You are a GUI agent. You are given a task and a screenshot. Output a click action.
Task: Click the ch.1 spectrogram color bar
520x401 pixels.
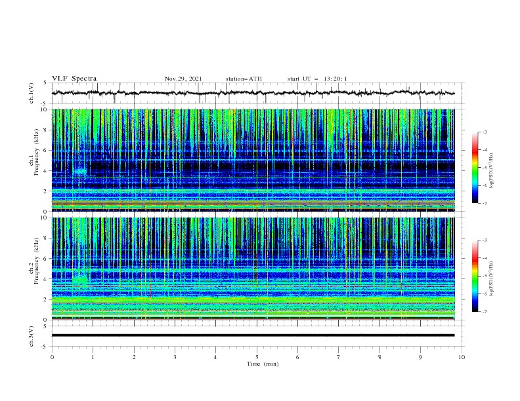click(x=475, y=167)
